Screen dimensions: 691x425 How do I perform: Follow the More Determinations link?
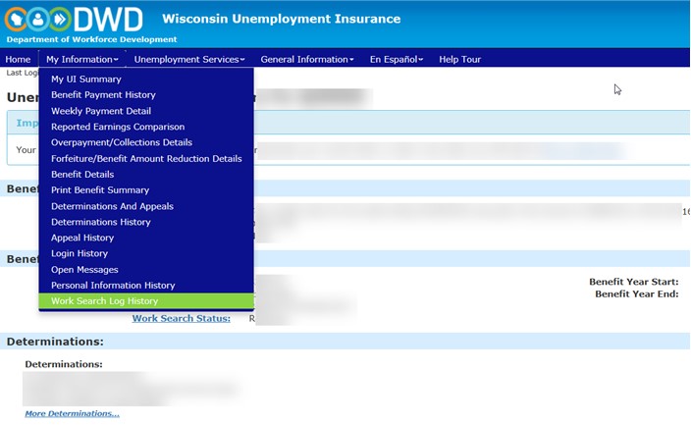click(72, 413)
